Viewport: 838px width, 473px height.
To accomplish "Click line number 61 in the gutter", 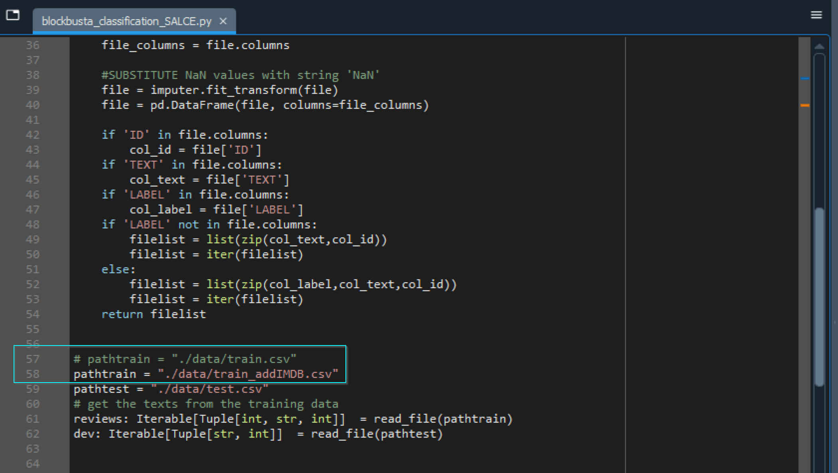I will [x=33, y=419].
